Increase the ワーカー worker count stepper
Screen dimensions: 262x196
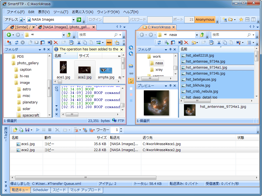point(121,128)
